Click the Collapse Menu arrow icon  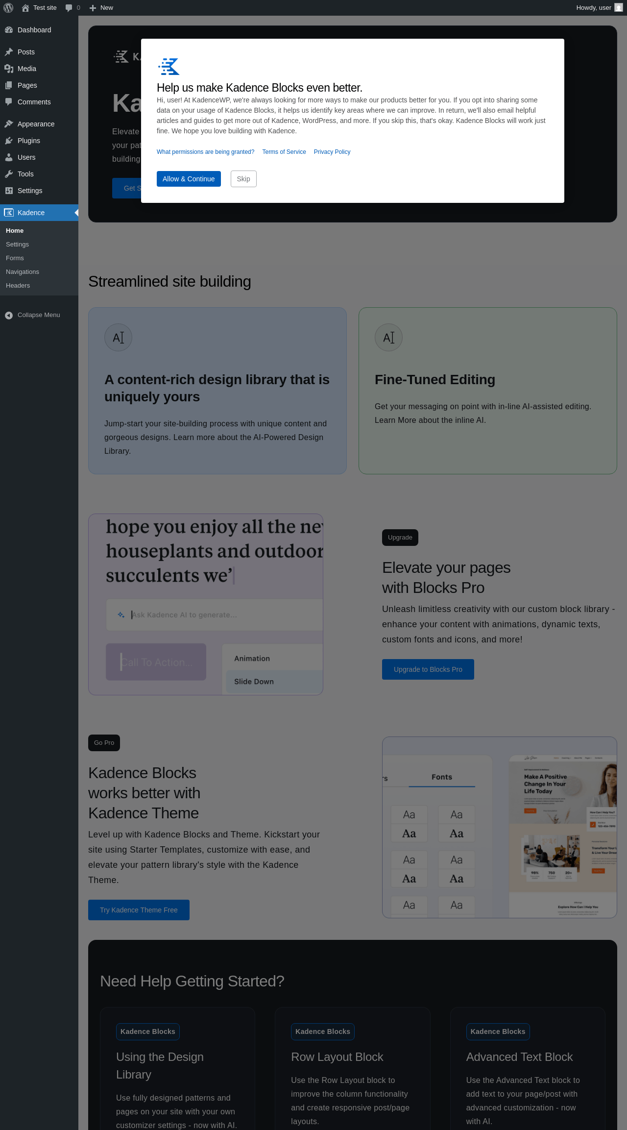coord(9,315)
